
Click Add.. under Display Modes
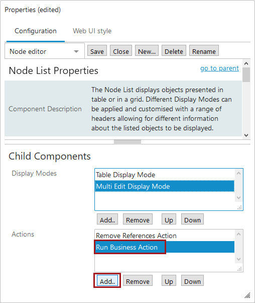pyautogui.click(x=107, y=219)
